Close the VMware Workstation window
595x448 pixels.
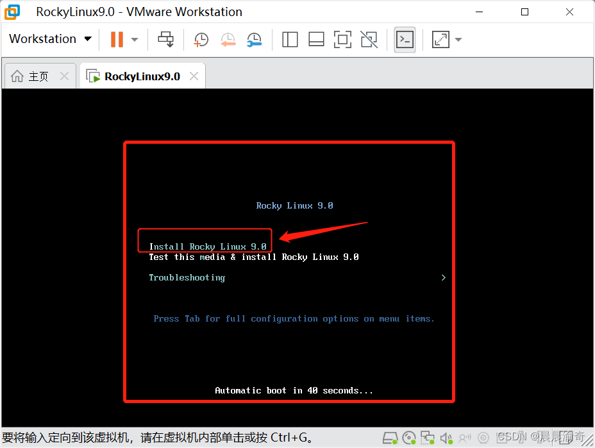[x=569, y=12]
